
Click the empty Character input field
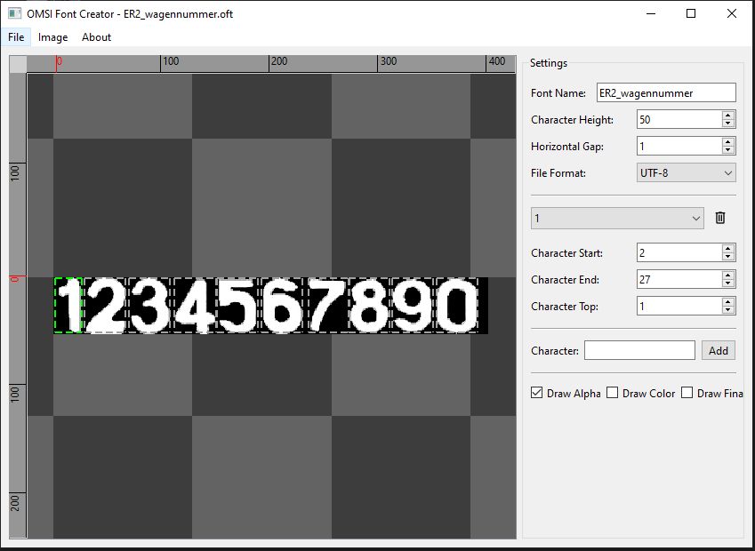coord(639,350)
